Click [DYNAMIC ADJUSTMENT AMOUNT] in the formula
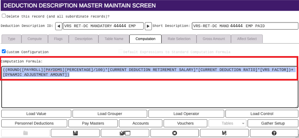The image size is (299, 138). [35, 75]
